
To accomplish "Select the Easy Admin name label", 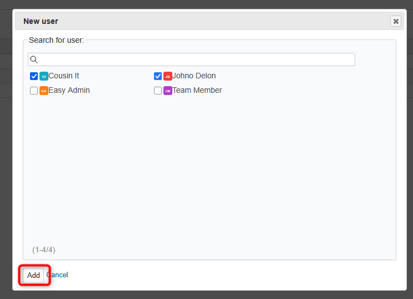I will coord(69,90).
